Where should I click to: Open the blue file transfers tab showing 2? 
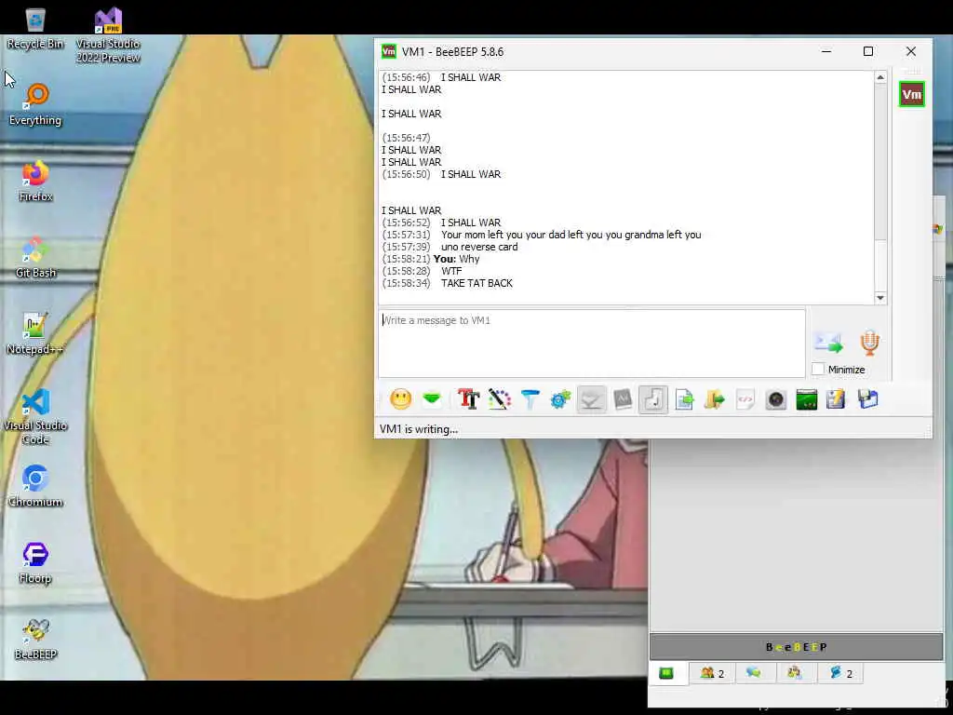(x=840, y=673)
